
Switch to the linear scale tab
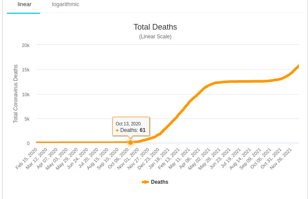(x=24, y=4)
